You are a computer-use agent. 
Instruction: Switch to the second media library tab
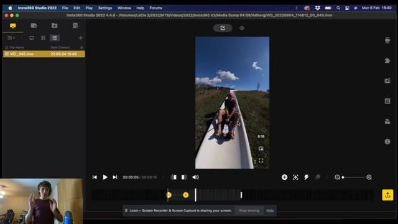[x=34, y=26]
